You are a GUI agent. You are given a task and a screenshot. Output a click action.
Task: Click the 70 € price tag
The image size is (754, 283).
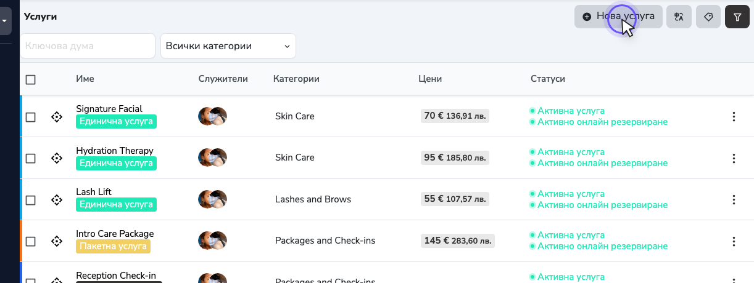click(455, 116)
